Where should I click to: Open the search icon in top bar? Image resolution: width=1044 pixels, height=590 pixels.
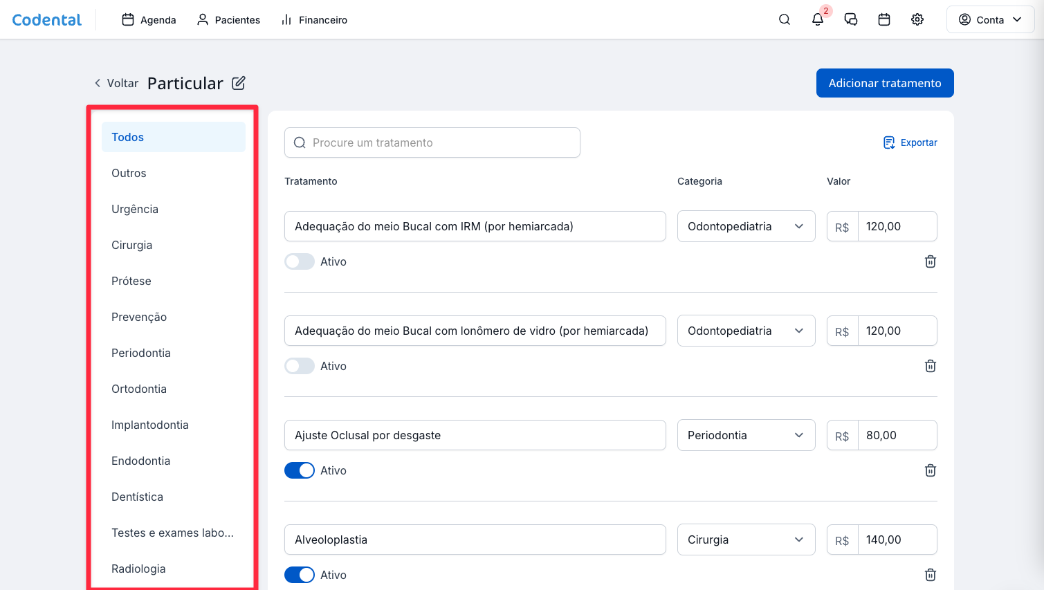pyautogui.click(x=784, y=19)
